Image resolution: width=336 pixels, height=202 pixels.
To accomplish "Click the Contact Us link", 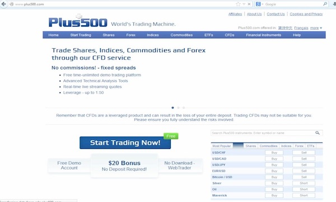I will click(x=276, y=14).
